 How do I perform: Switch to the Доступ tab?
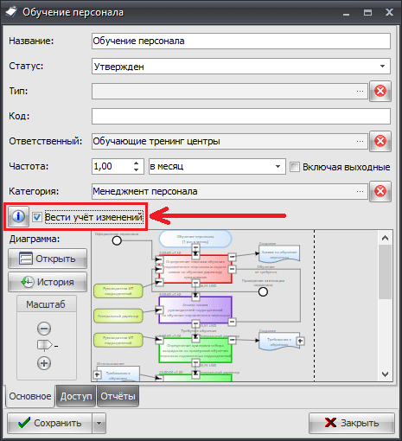(76, 396)
